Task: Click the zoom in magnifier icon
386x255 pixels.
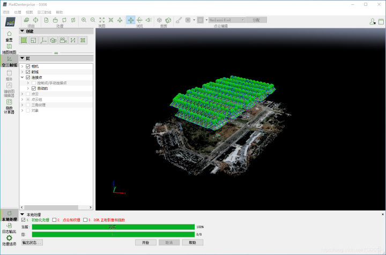Action: point(84,20)
